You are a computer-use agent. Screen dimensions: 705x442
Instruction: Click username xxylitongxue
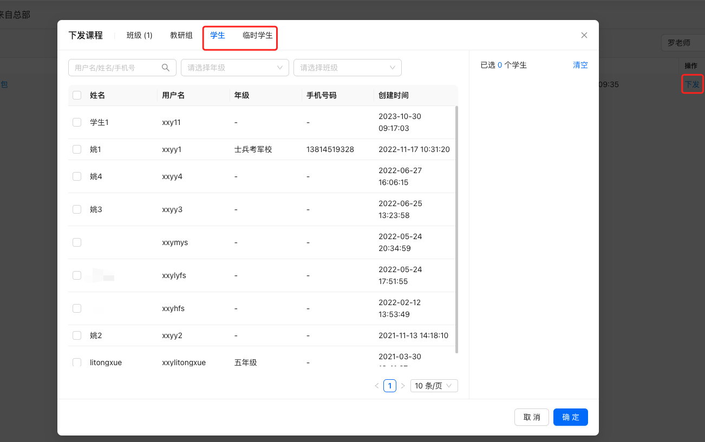[x=184, y=362]
